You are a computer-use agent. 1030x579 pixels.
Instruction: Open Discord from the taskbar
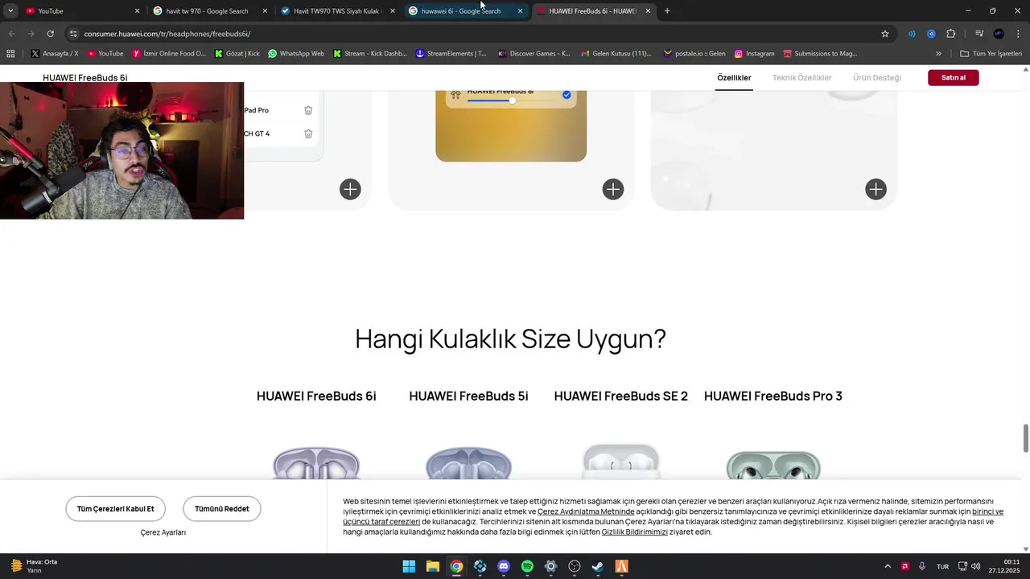tap(504, 566)
